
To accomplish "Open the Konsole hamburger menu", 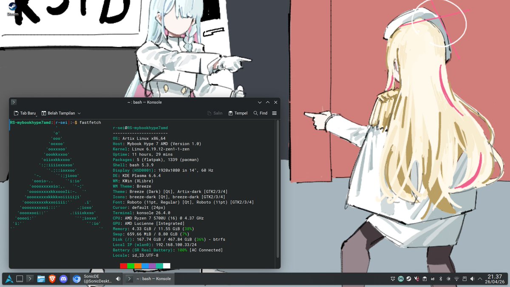I will 275,114.
